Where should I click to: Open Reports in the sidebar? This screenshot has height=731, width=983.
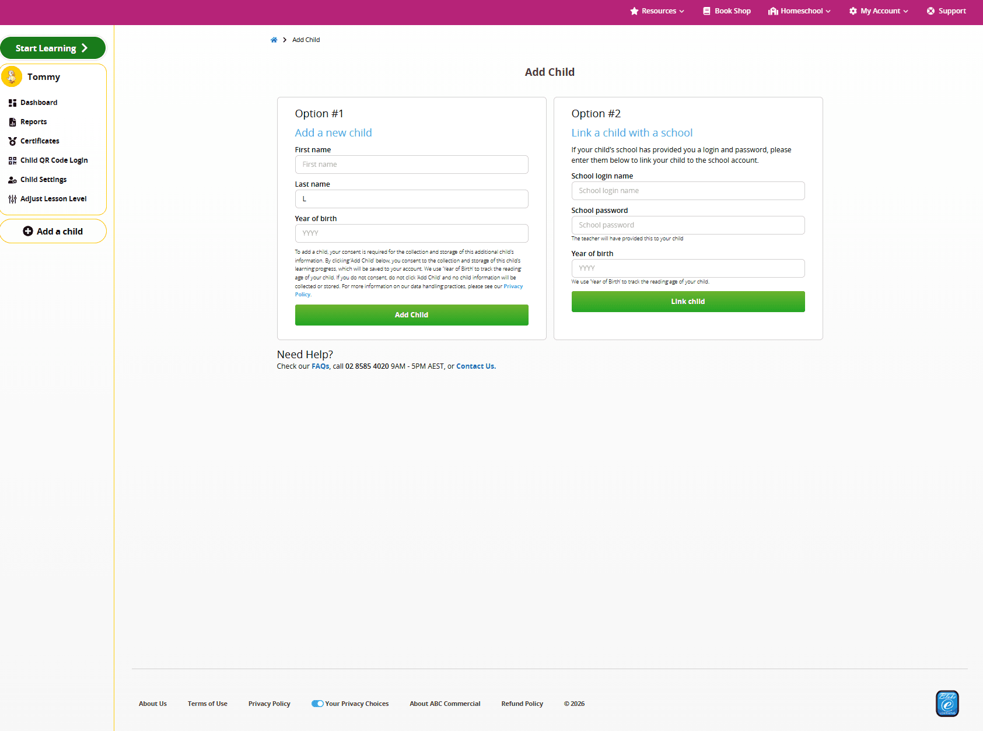[34, 122]
